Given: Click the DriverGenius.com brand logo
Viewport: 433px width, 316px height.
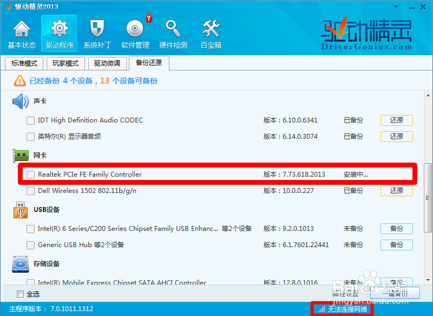Looking at the screenshot, I should (366, 34).
